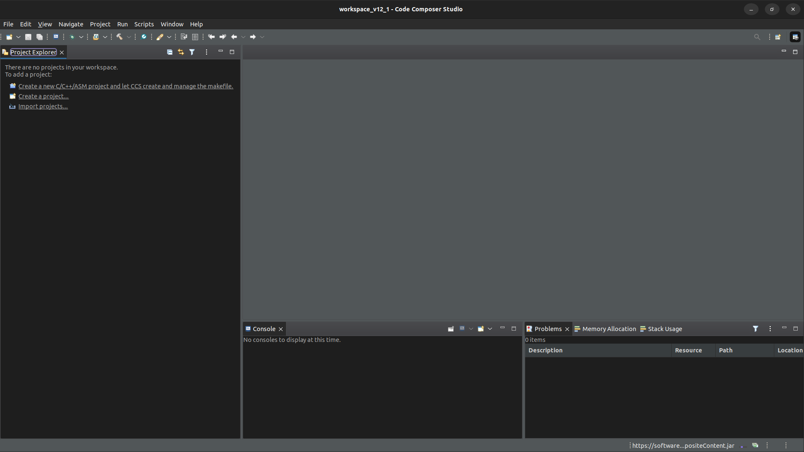804x452 pixels.
Task: Open the Problems view menu dots
Action: tap(770, 329)
